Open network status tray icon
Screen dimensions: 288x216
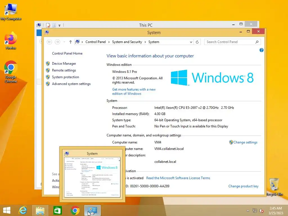[255, 211]
